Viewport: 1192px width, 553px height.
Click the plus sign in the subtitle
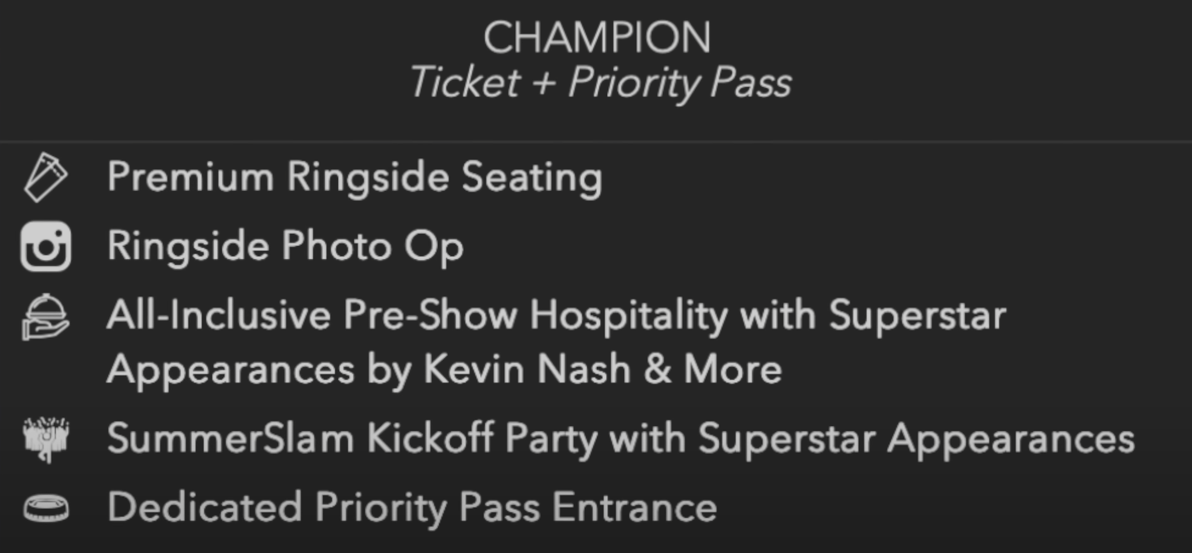(543, 83)
